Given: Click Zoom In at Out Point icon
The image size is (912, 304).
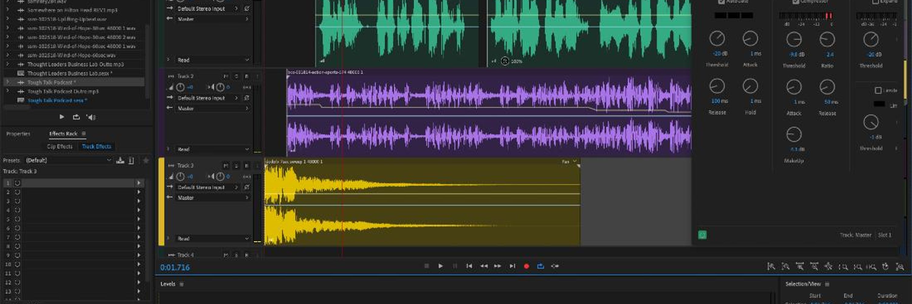Looking at the screenshot, I should point(858,267).
